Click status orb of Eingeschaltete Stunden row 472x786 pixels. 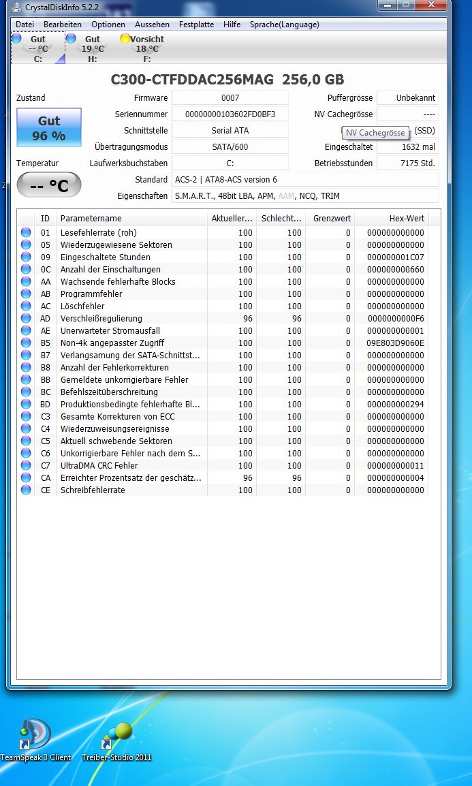tap(26, 257)
